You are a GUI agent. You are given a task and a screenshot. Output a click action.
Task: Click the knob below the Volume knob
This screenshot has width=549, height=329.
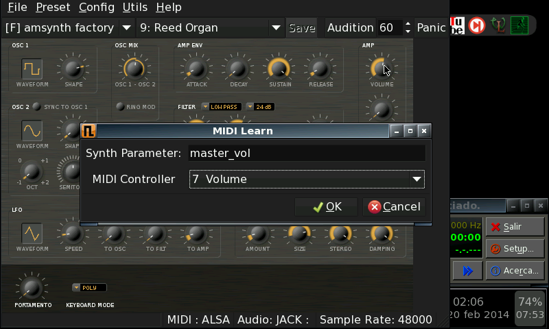click(382, 110)
